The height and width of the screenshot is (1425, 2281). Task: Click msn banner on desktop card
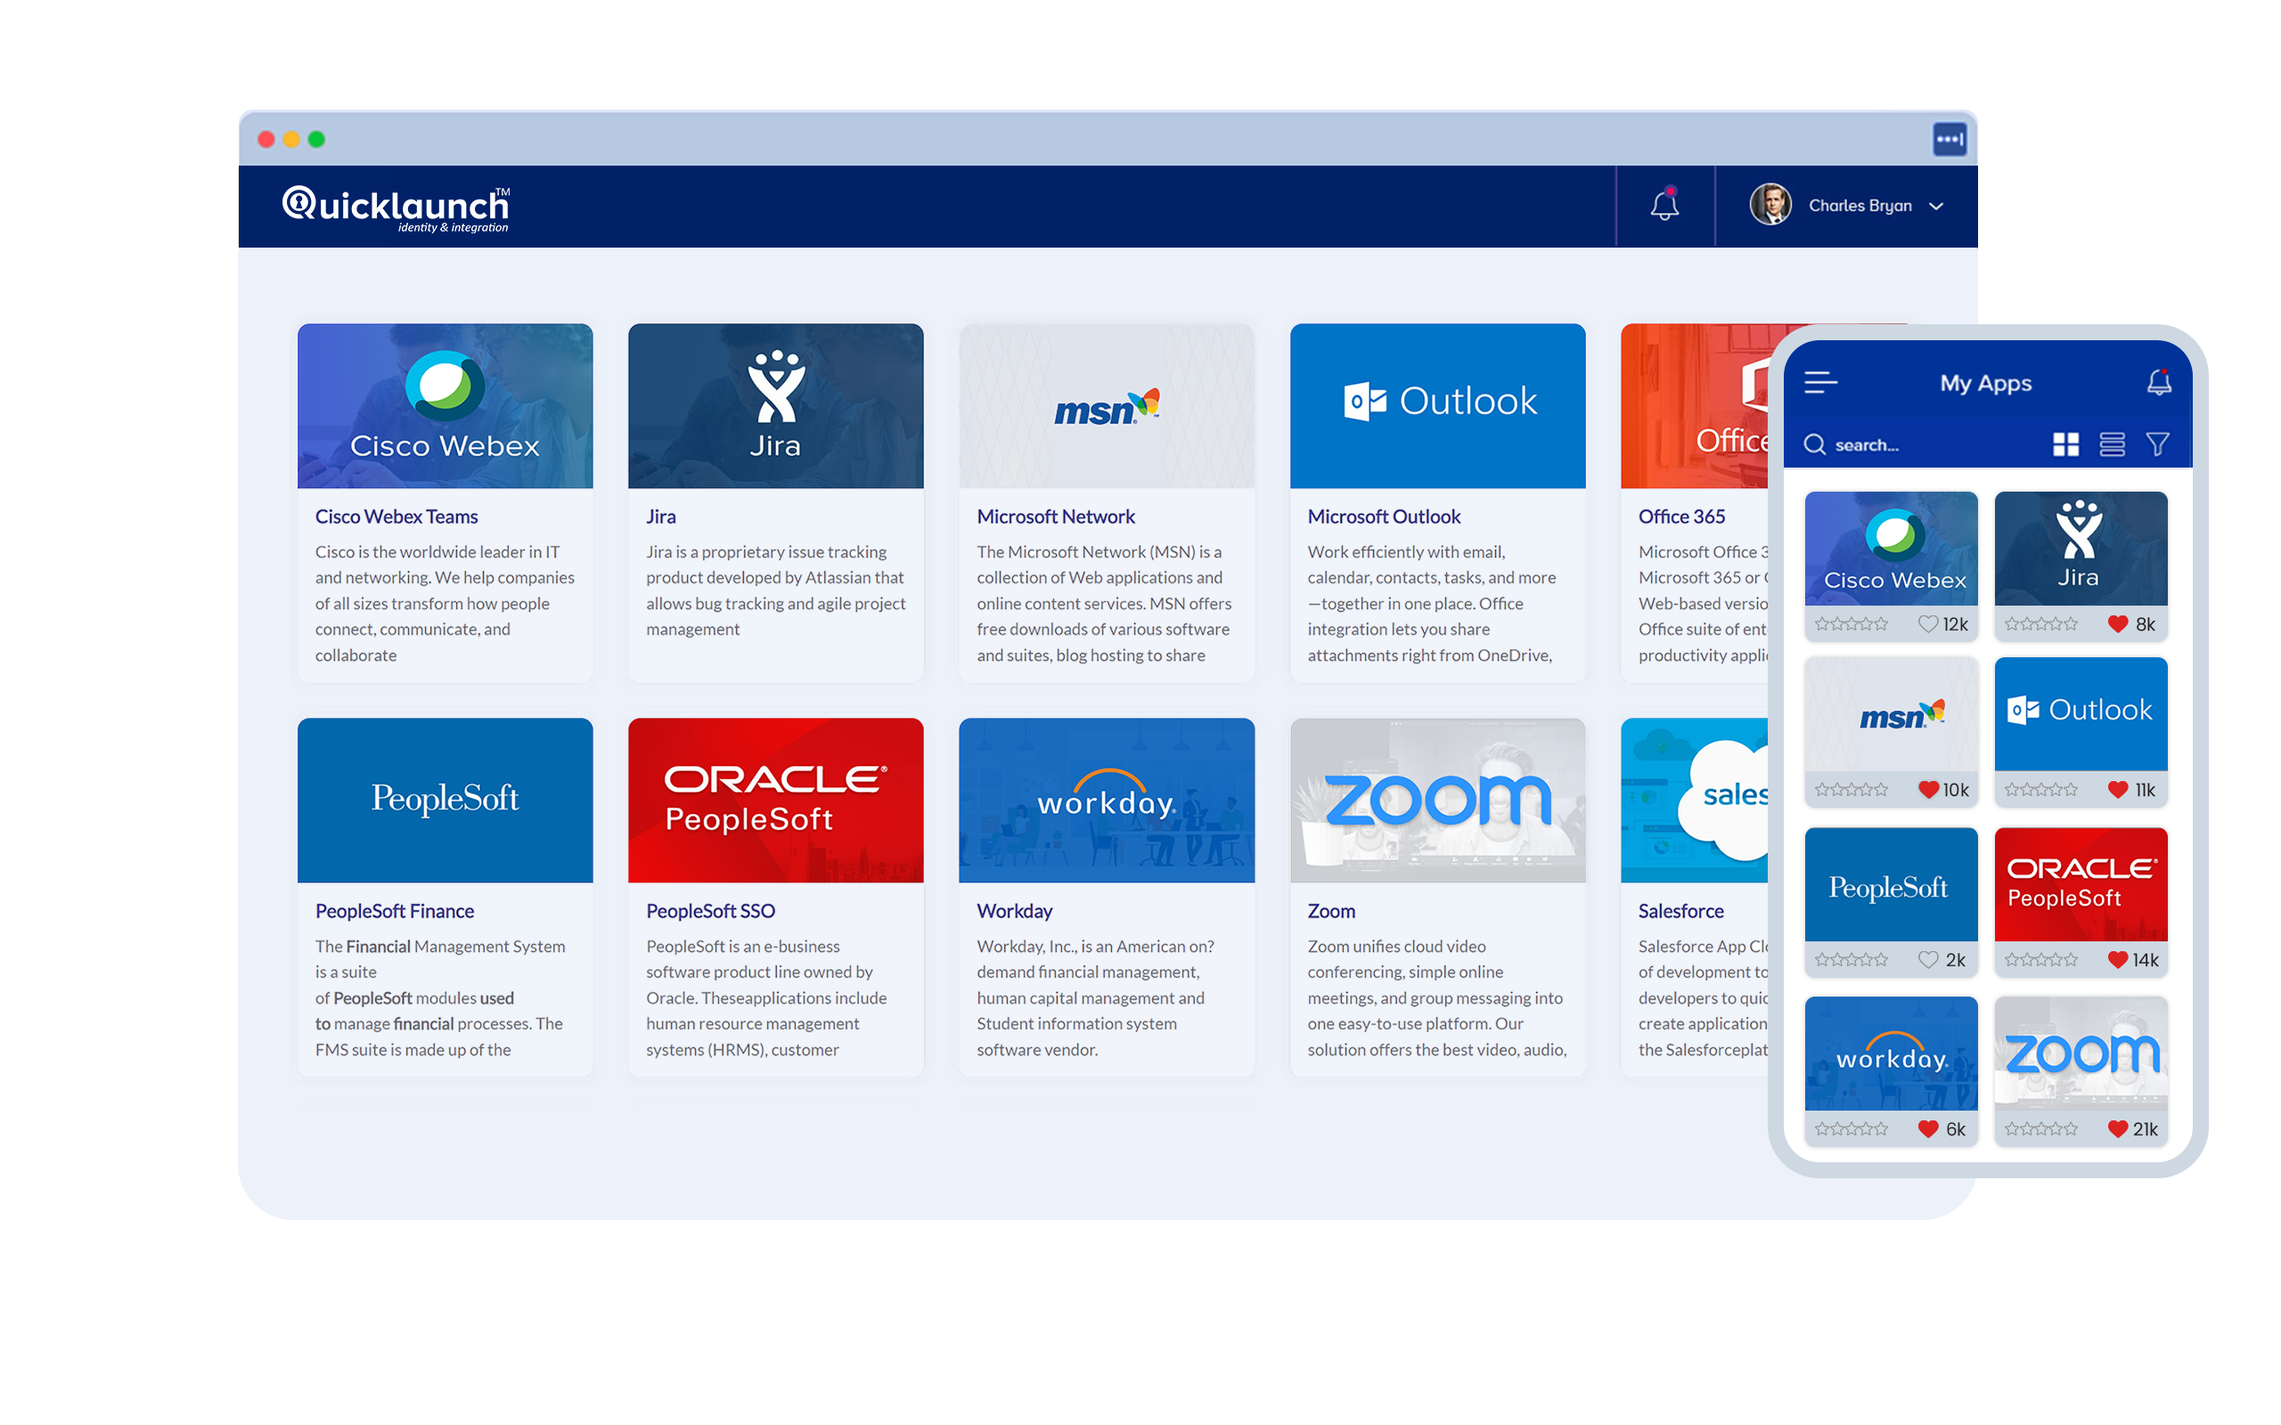[x=1107, y=406]
